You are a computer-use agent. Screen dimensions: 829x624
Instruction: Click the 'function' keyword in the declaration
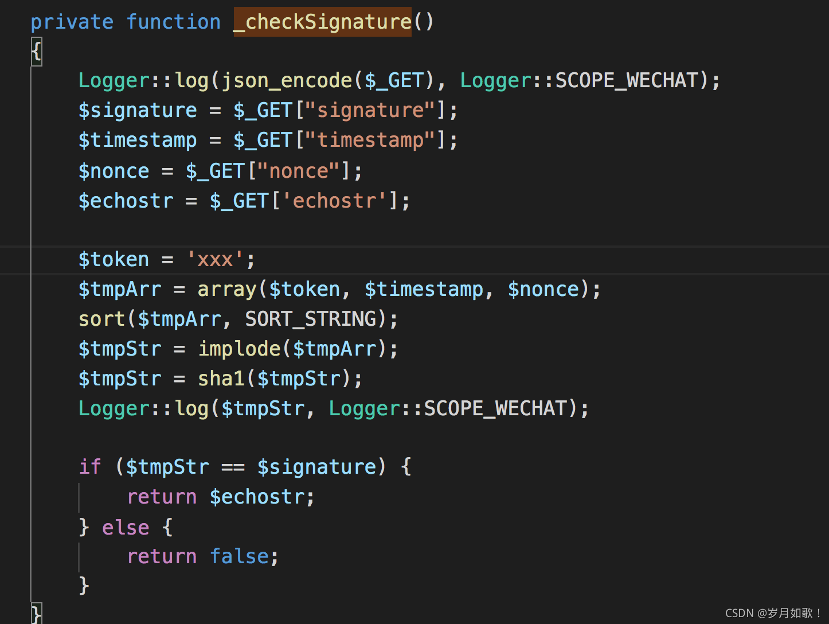173,22
